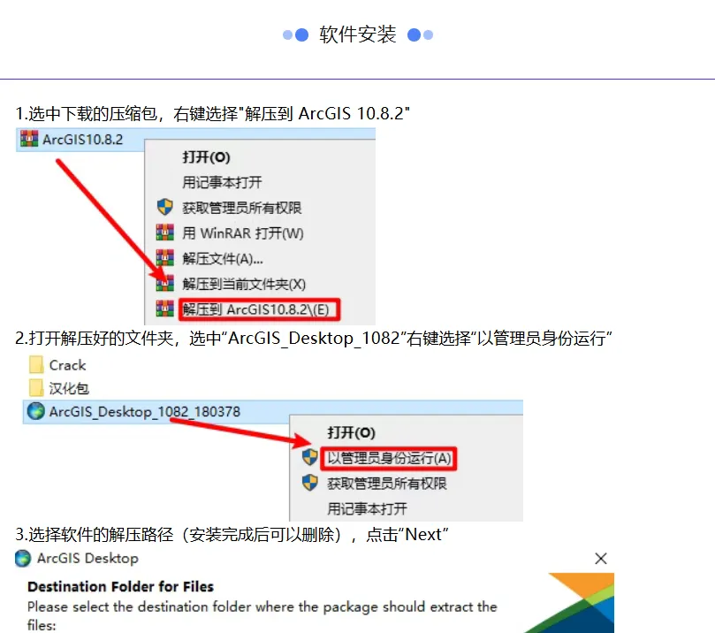
Task: Click shield icon beside 以管理员身份运行
Action: (309, 457)
